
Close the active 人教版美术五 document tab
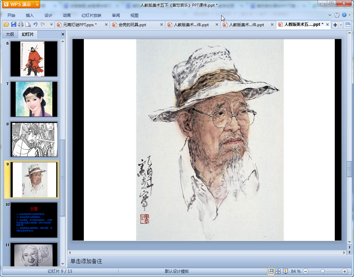click(328, 24)
